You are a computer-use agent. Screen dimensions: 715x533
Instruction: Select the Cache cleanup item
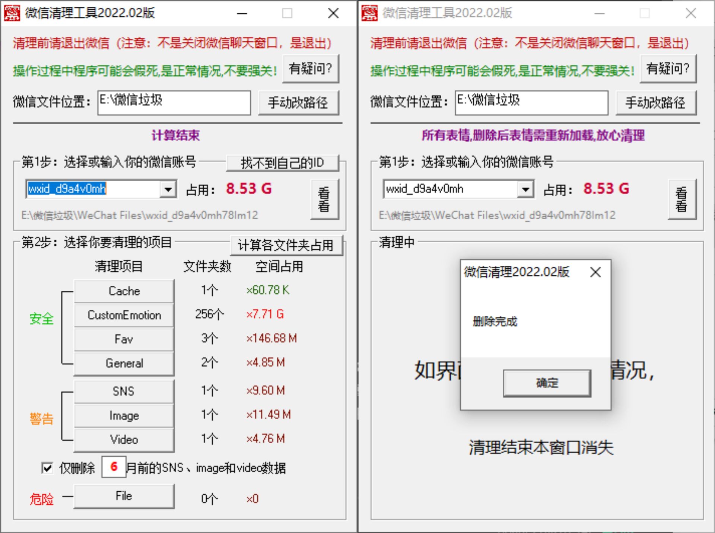[x=124, y=291]
